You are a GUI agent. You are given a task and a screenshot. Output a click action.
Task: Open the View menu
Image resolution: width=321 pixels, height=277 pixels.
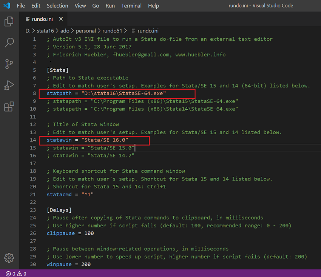80,6
